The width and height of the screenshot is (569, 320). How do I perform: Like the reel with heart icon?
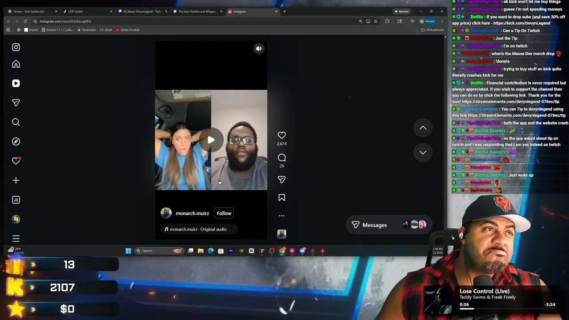[282, 135]
